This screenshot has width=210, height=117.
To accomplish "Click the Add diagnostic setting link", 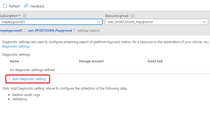I will (x=29, y=79).
